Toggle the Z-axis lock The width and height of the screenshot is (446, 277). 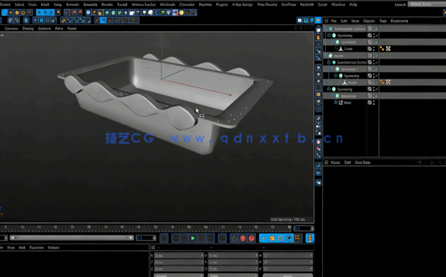tap(51, 12)
